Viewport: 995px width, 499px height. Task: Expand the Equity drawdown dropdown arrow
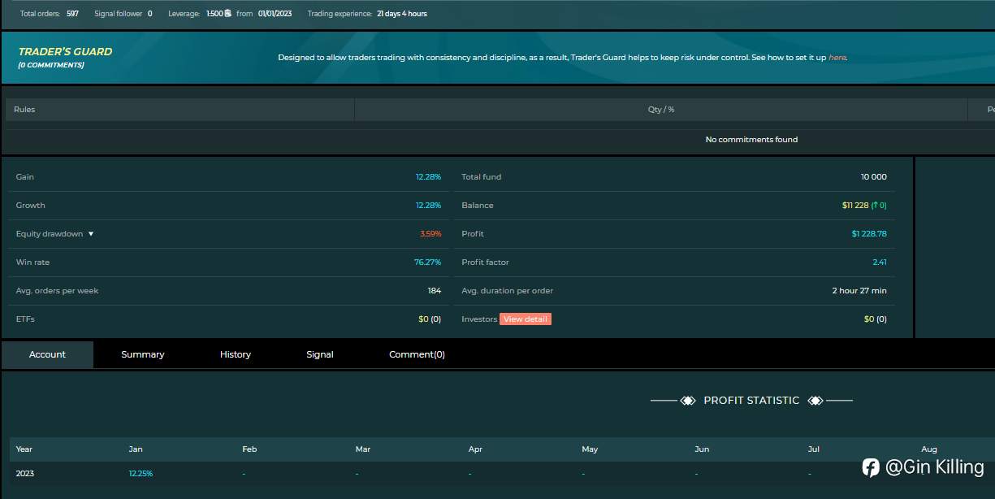tap(91, 234)
